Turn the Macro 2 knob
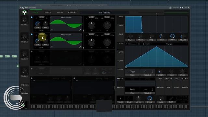Screen dimensions: 208x117 tap(24, 37)
